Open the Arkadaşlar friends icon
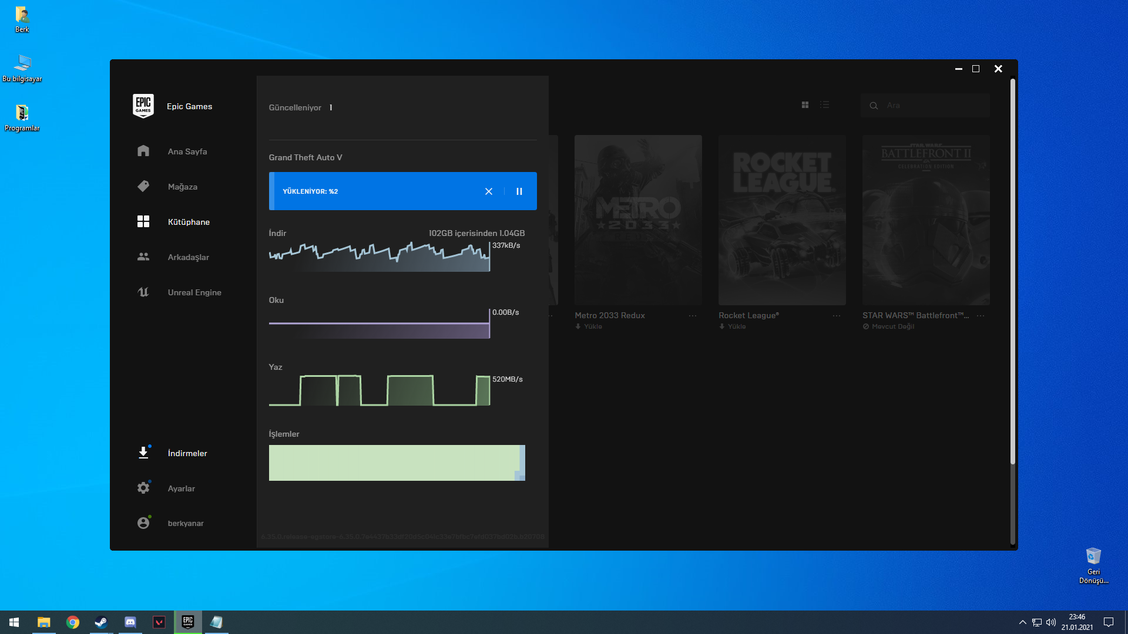 [x=143, y=257]
